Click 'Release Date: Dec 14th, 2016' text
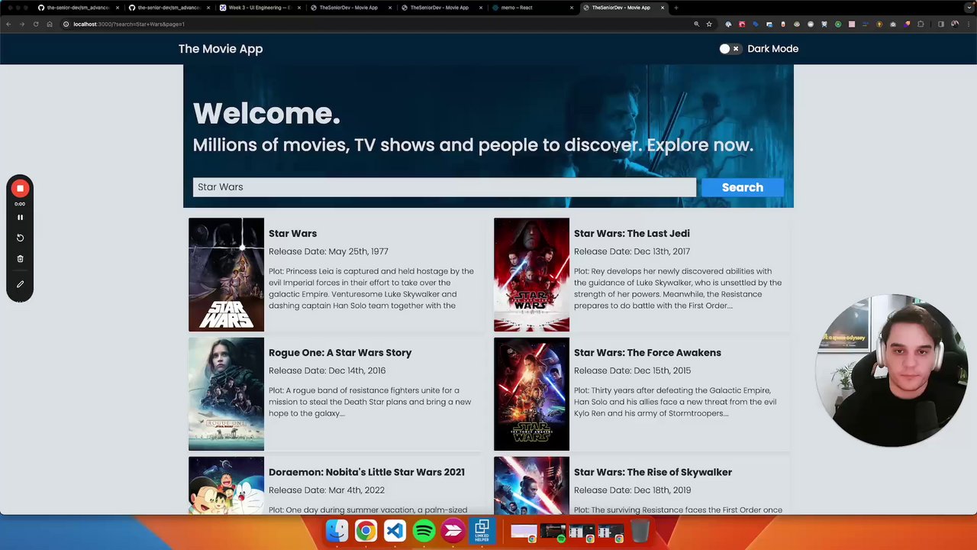 (327, 370)
